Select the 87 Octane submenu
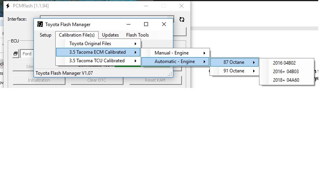319x179 pixels. tap(234, 62)
